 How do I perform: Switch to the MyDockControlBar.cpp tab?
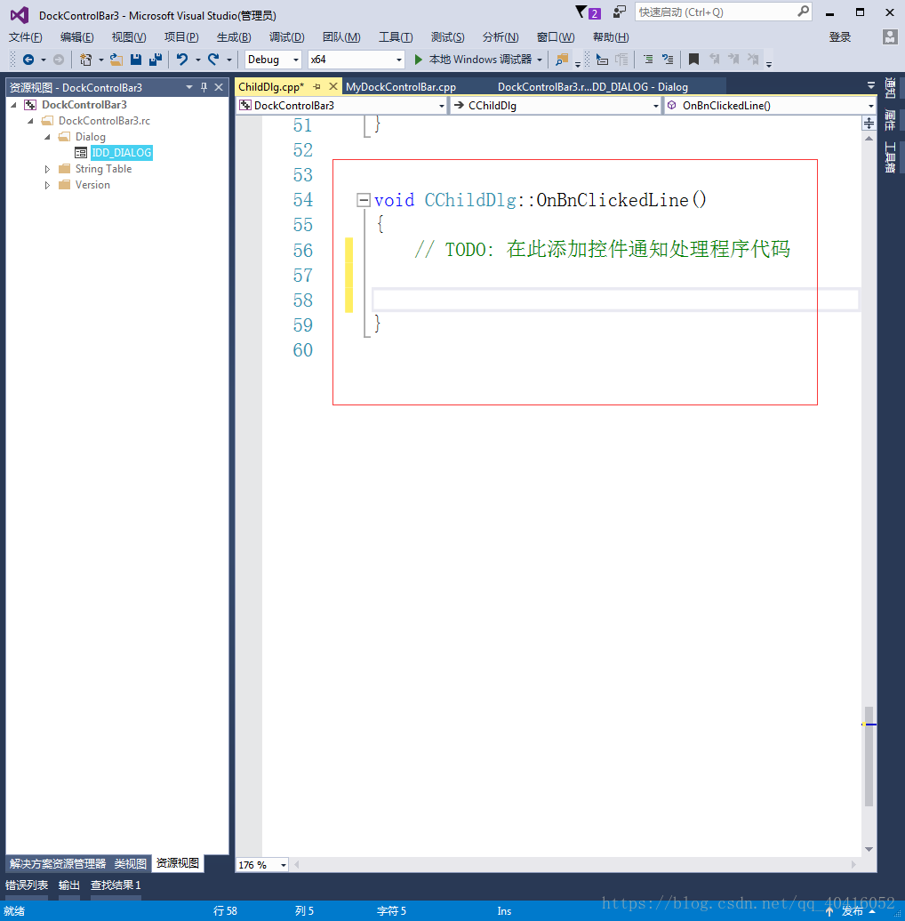pyautogui.click(x=401, y=87)
